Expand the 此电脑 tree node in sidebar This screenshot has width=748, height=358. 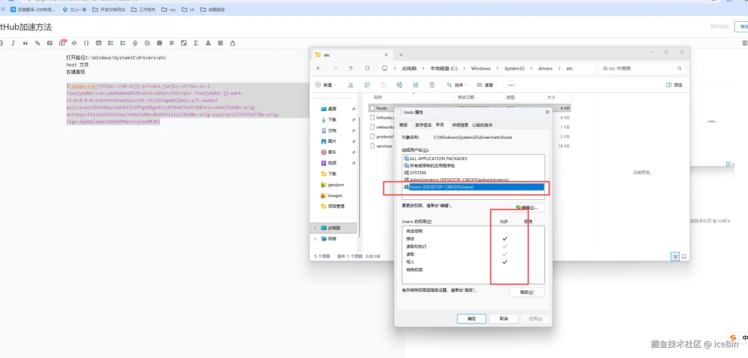coord(315,228)
